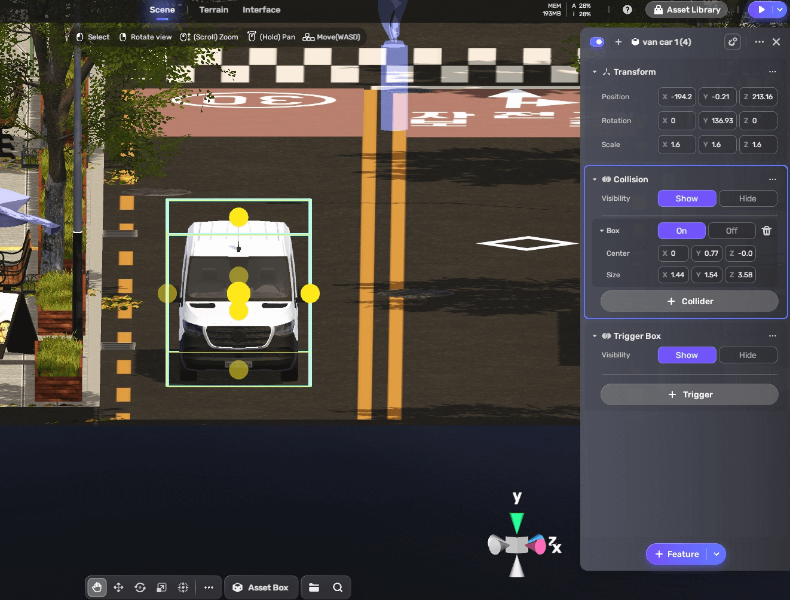790x600 pixels.
Task: Click the add Collider button
Action: click(689, 301)
